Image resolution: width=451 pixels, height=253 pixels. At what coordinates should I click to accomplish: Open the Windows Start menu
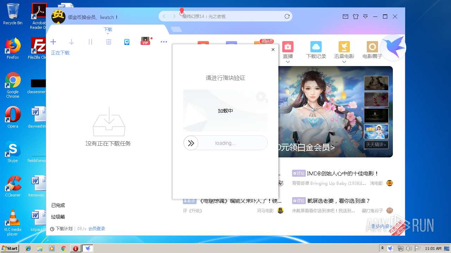(10, 248)
